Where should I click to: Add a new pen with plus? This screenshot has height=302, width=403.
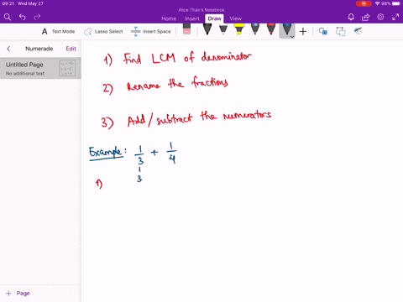[303, 31]
